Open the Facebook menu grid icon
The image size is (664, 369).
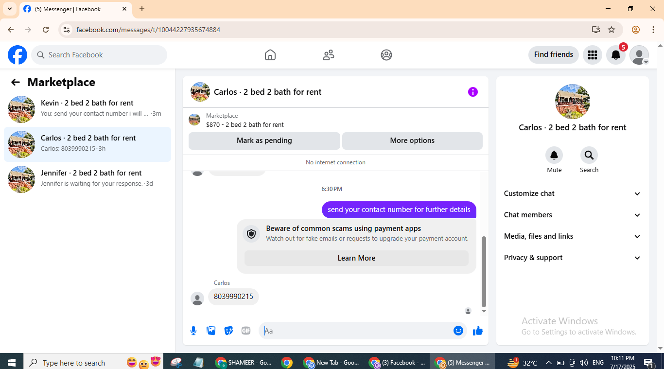(x=592, y=55)
